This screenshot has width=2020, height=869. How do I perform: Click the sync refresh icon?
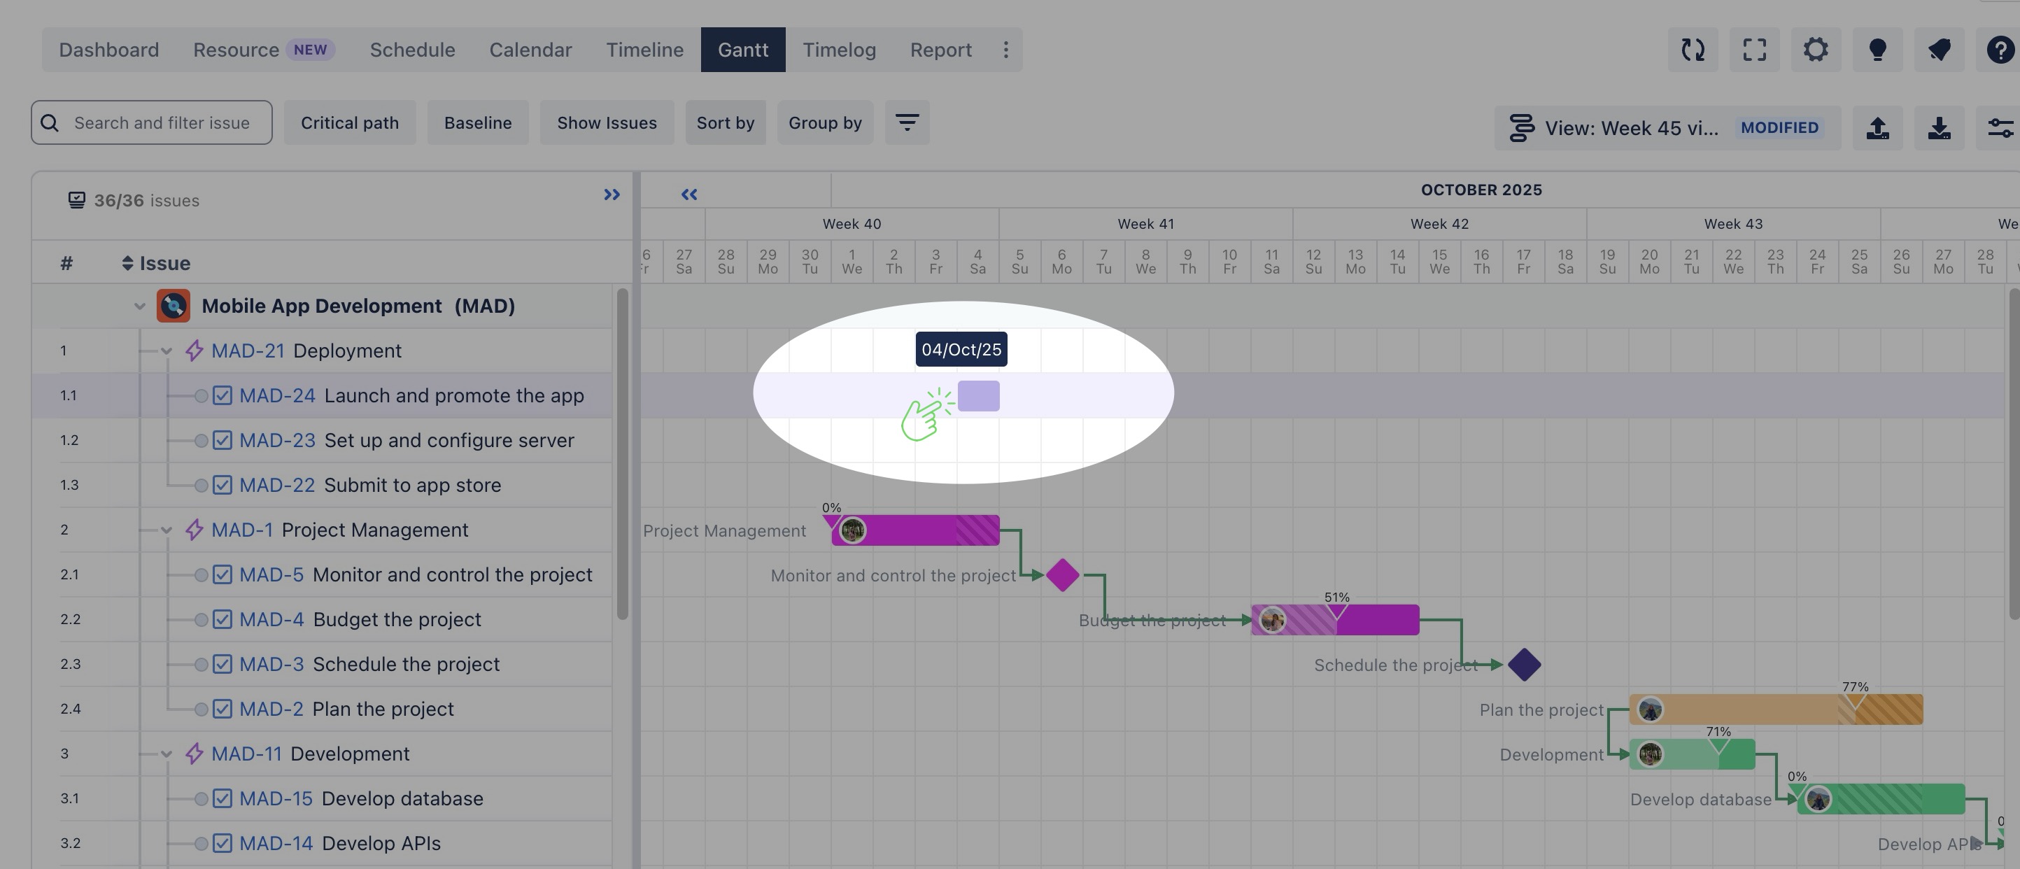1693,50
